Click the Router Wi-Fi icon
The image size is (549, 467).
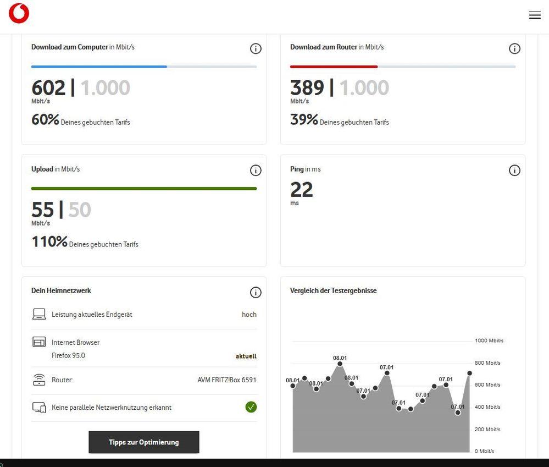coord(39,380)
